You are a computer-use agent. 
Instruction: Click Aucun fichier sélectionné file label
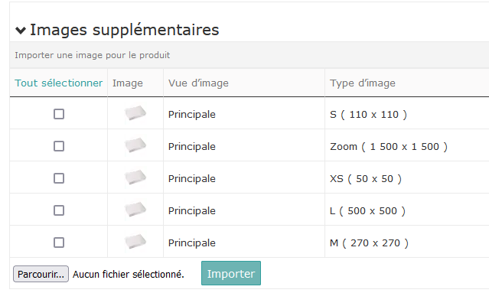pos(129,275)
